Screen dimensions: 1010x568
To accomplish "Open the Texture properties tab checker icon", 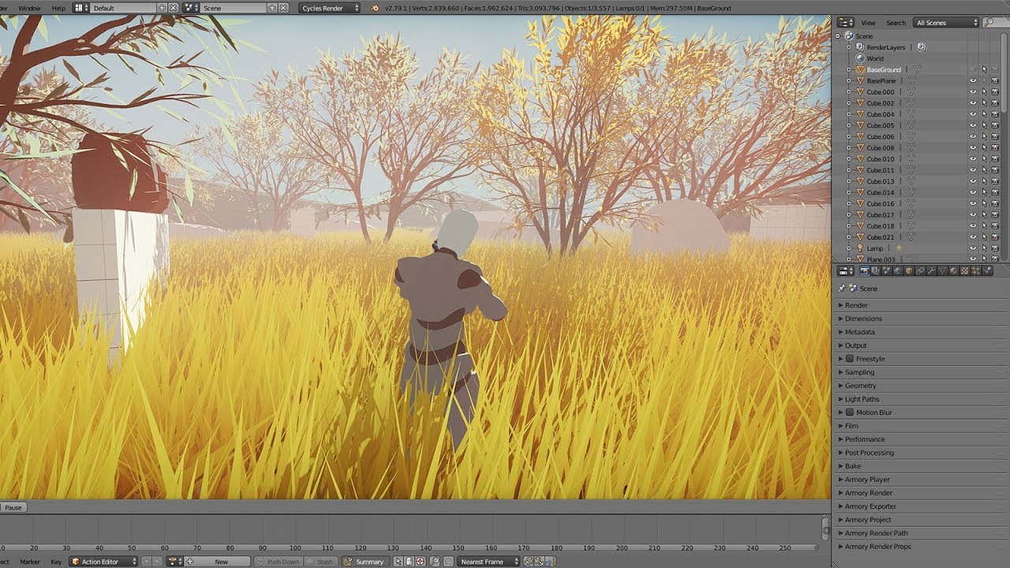I will [x=964, y=271].
